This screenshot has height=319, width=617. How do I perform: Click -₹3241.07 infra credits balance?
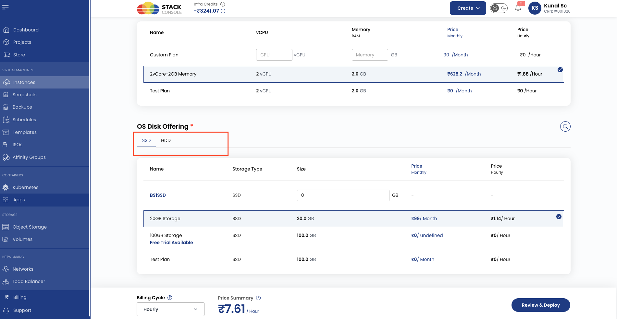point(206,11)
